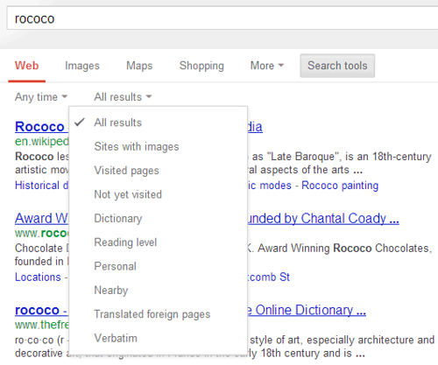Click the rococo search input field
The image size is (438, 365).
click(223, 18)
